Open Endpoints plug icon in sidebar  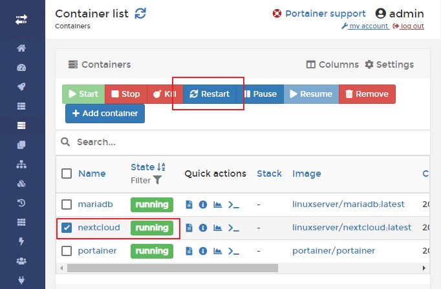21,281
